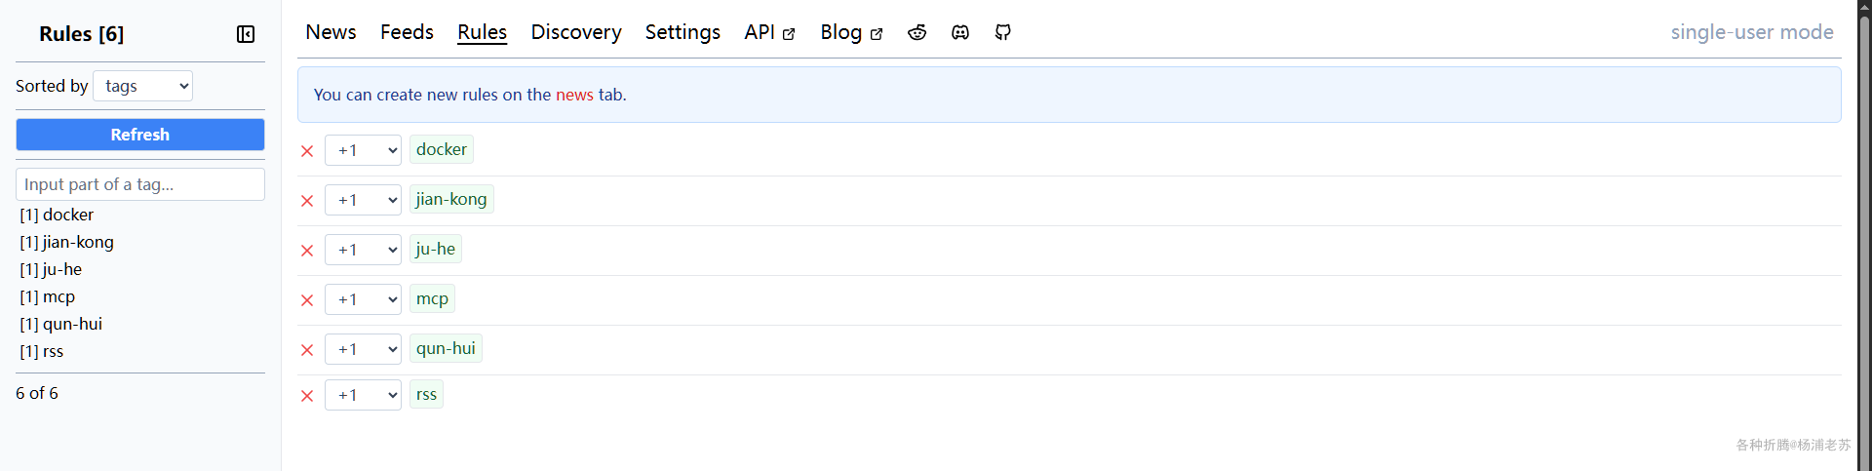1872x471 pixels.
Task: Remove the rss rule
Action: (x=307, y=396)
